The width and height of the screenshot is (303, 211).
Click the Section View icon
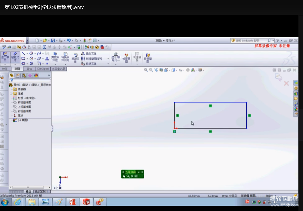[161, 70]
